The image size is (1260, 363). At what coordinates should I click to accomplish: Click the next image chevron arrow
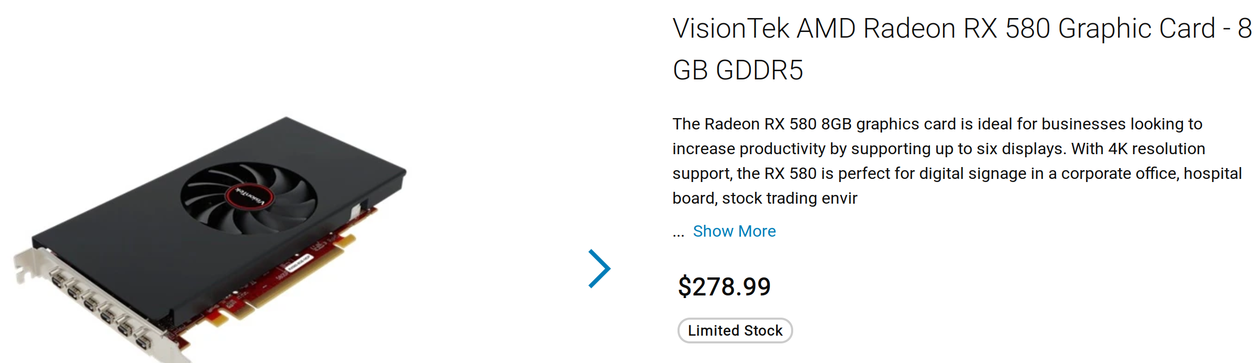pyautogui.click(x=600, y=268)
